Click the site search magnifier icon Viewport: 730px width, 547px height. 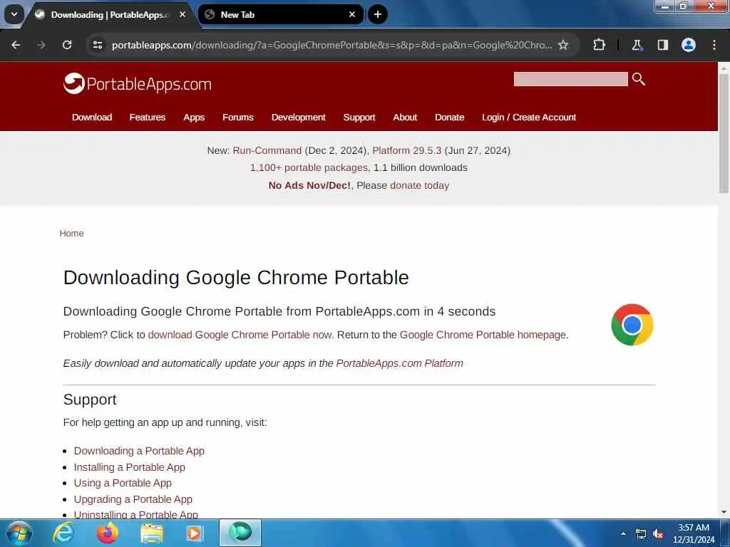[x=639, y=79]
